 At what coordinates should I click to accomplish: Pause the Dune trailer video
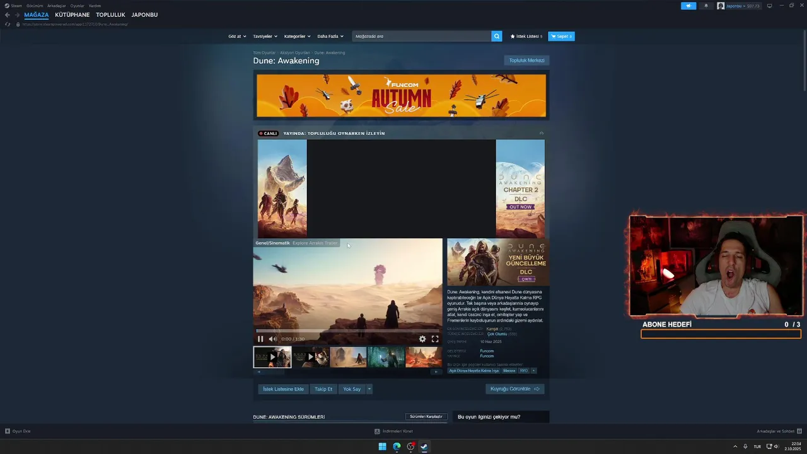[260, 339]
